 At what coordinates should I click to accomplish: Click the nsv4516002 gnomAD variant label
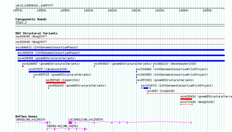(x=77, y=85)
